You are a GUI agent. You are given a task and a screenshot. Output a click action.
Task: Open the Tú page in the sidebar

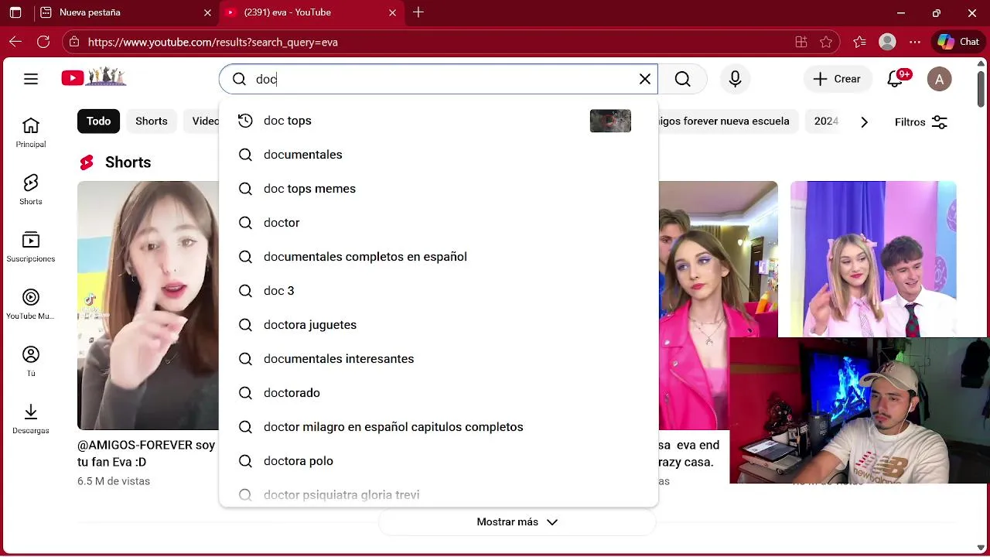coord(31,361)
